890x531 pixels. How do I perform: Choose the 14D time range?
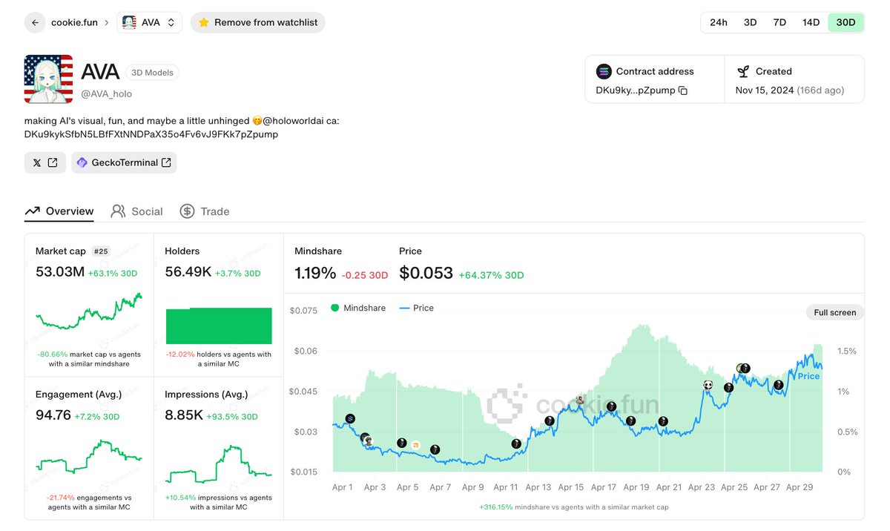point(811,22)
